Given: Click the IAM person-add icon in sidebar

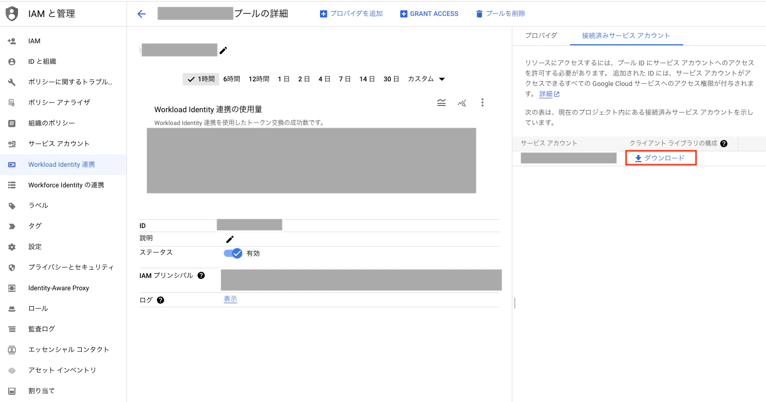Looking at the screenshot, I should pyautogui.click(x=12, y=41).
